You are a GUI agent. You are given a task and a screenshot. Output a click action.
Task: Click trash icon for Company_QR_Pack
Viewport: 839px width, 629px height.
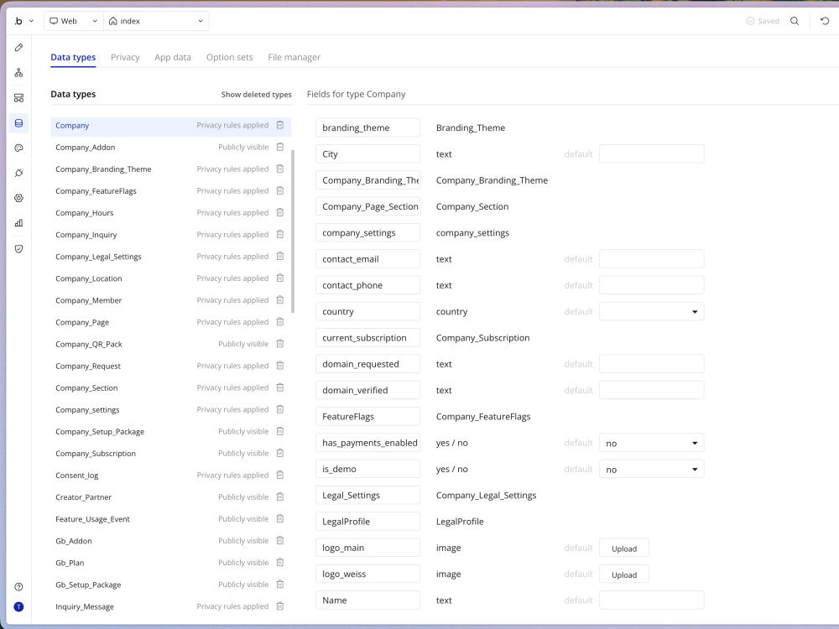point(280,344)
